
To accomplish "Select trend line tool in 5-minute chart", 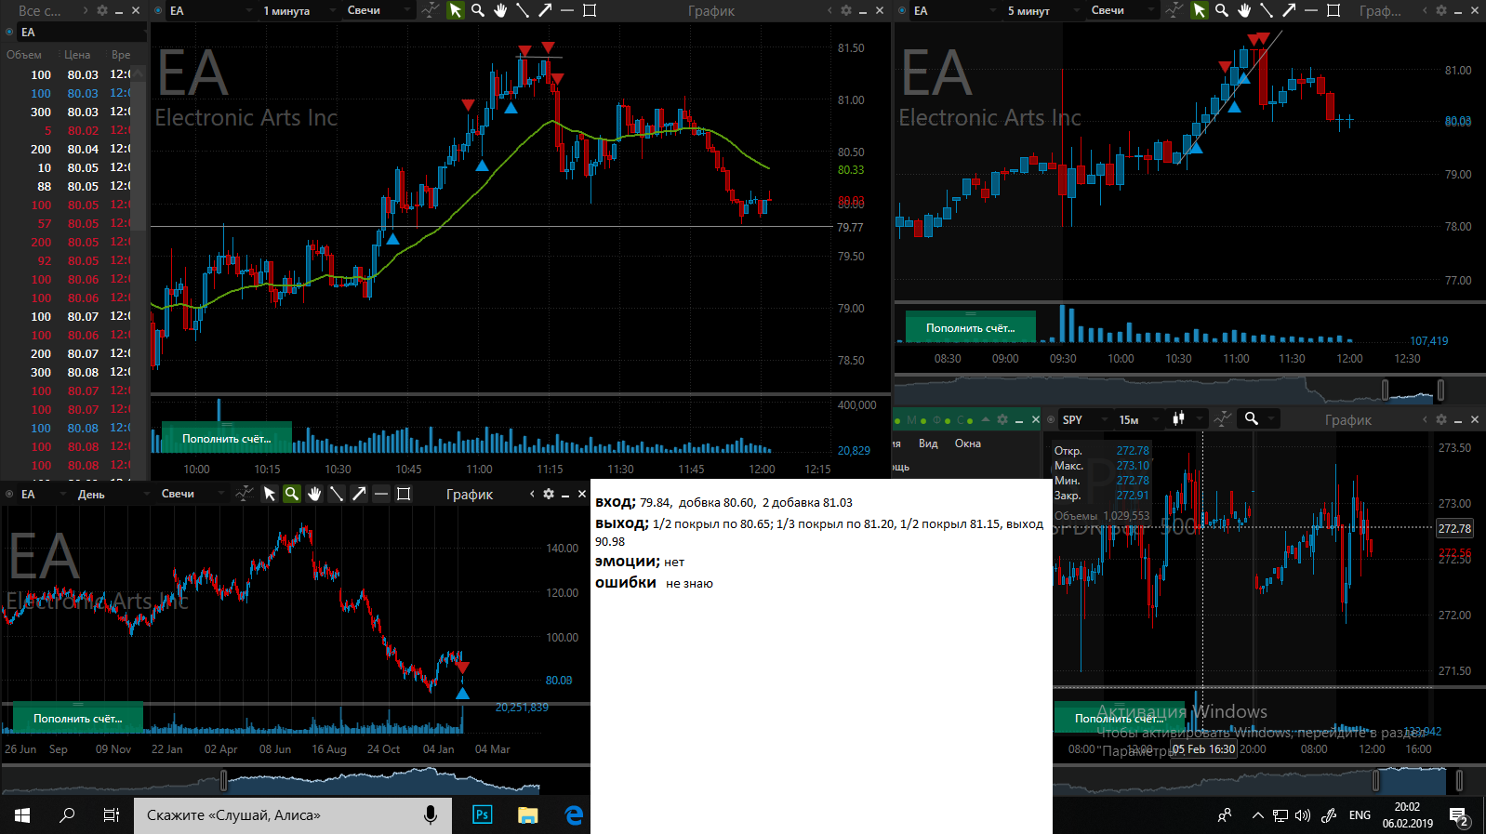I will tap(1267, 10).
